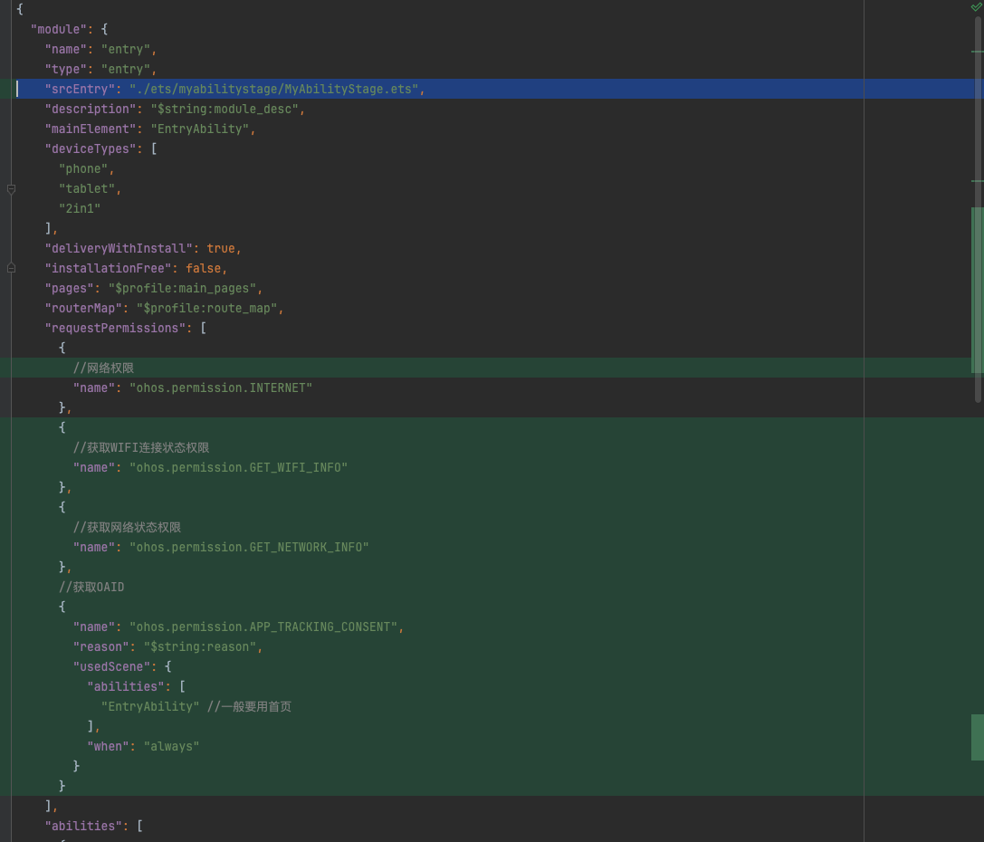
Task: Click the green inspection checkmark icon
Action: pos(976,7)
